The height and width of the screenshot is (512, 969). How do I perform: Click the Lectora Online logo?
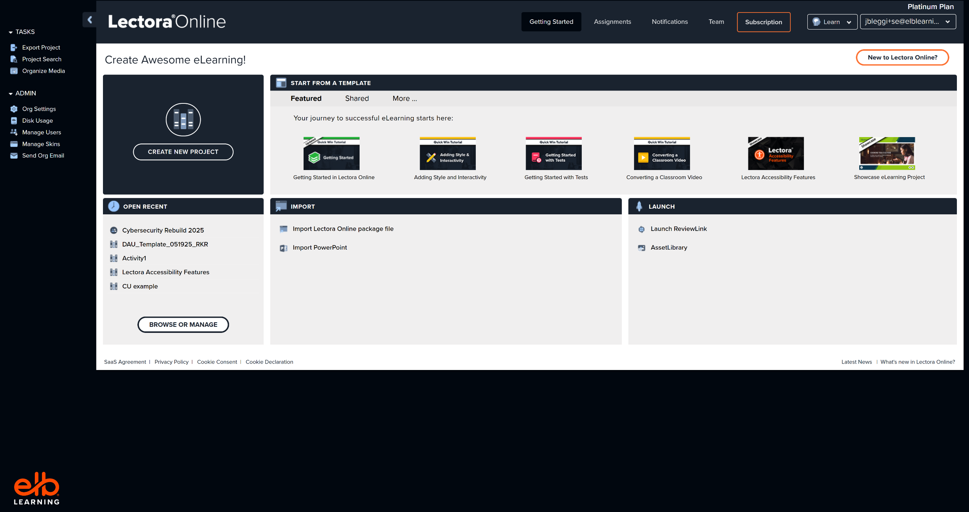[167, 22]
